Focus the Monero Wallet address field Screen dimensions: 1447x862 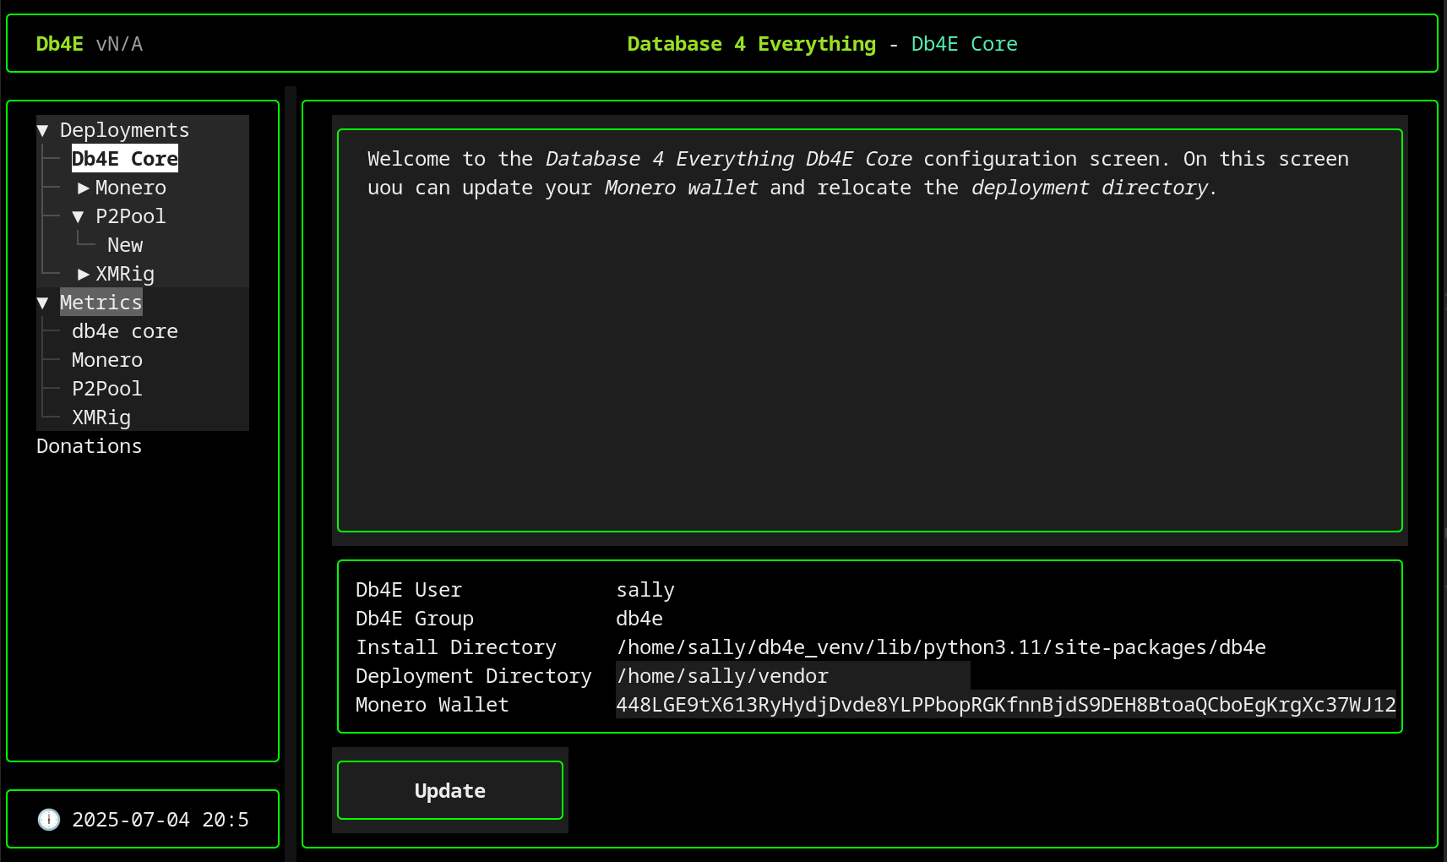coord(1006,705)
